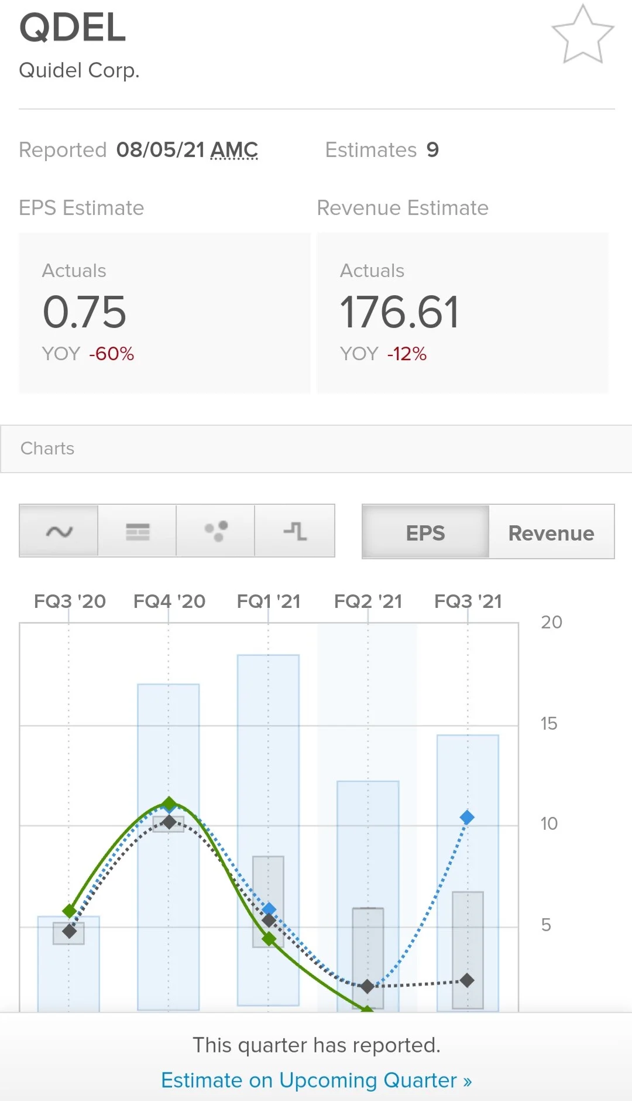
Task: Tap the EPS YOY -60% figure
Action: point(111,354)
